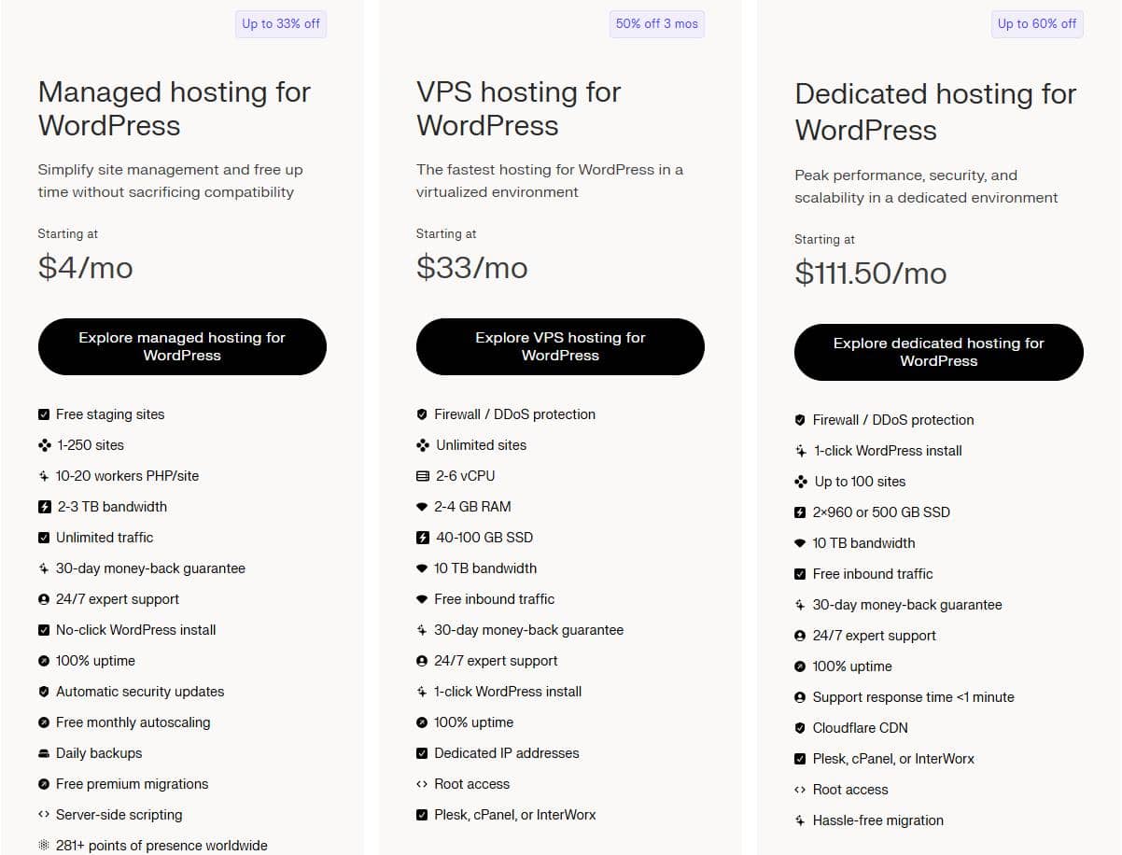
Task: Click the 'Up to 60% off' badge
Action: [1037, 23]
